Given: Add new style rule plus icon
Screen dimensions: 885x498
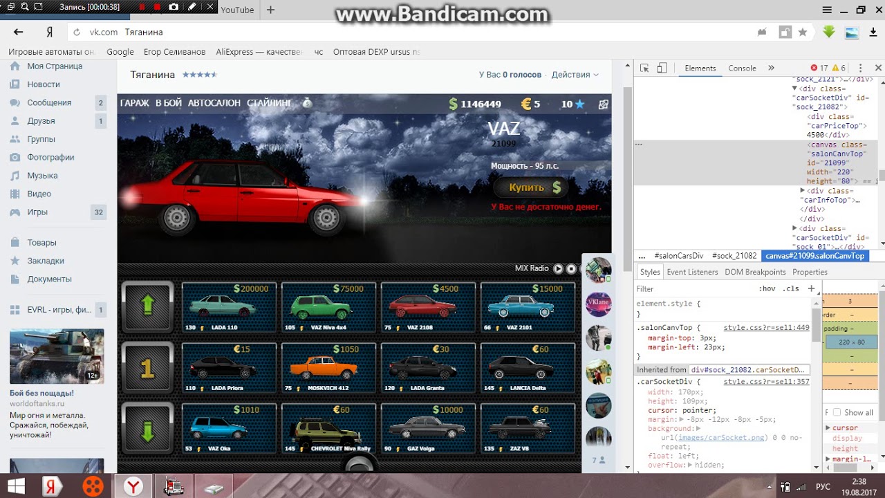Looking at the screenshot, I should [x=812, y=288].
